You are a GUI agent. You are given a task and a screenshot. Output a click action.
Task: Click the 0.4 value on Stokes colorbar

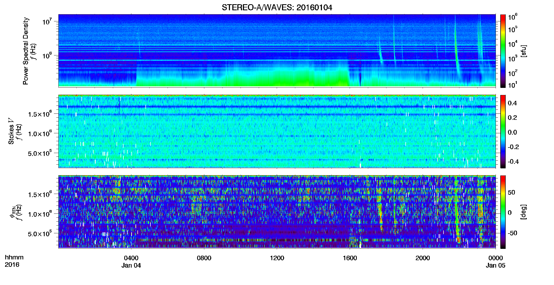click(512, 103)
